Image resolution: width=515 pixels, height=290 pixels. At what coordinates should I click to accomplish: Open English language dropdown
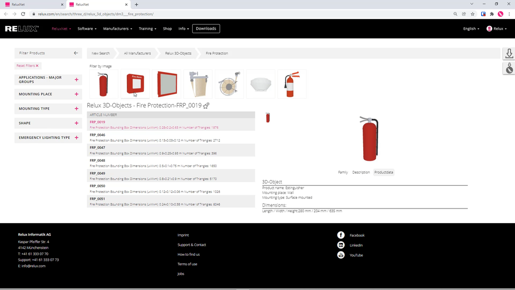coord(471,29)
